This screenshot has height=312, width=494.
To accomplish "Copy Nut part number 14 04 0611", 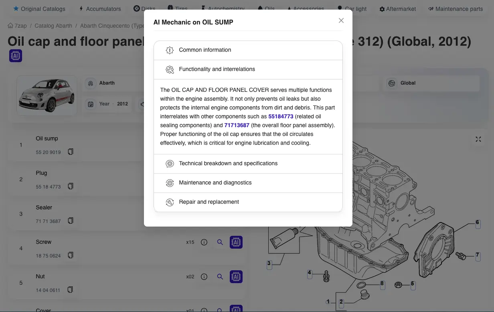I will [x=71, y=290].
